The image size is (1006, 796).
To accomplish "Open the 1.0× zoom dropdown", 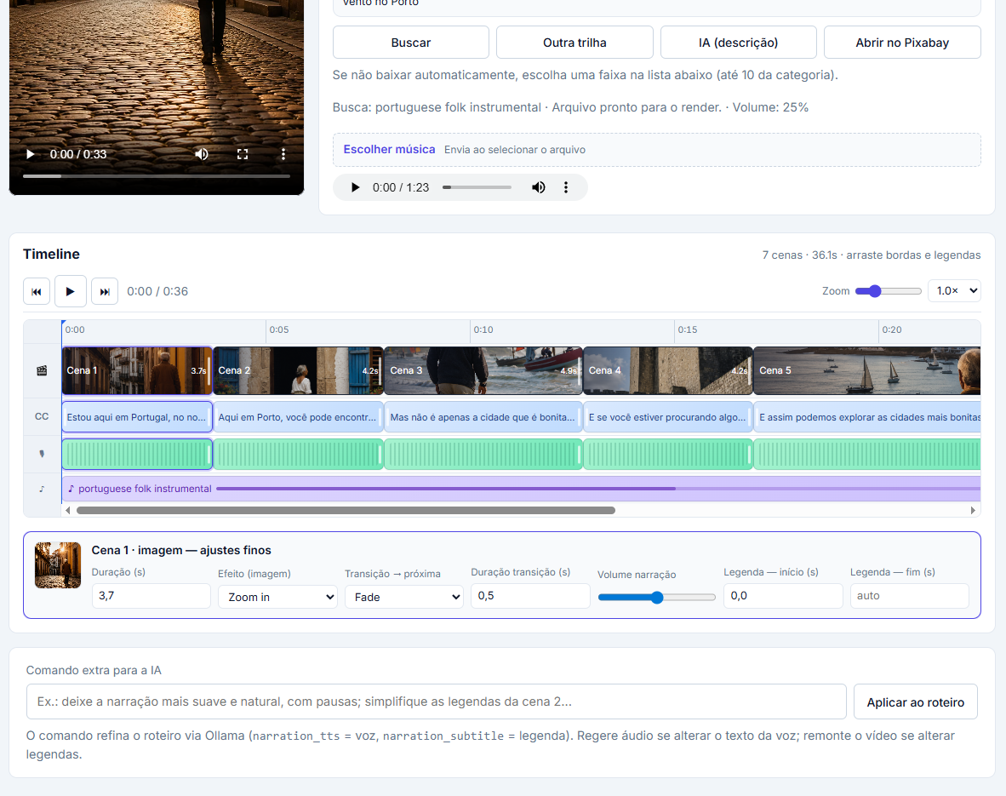I will tap(954, 291).
